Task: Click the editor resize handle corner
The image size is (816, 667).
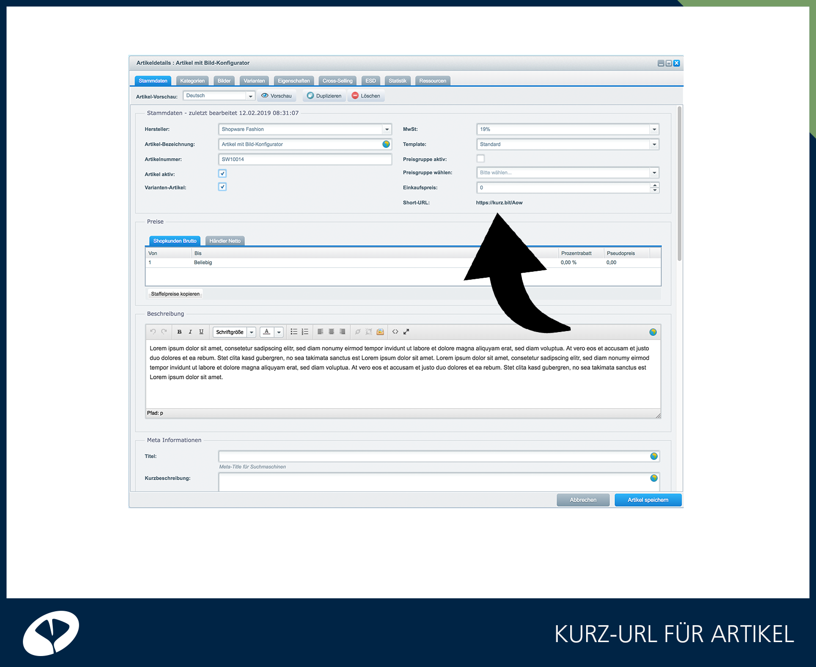Action: (658, 415)
